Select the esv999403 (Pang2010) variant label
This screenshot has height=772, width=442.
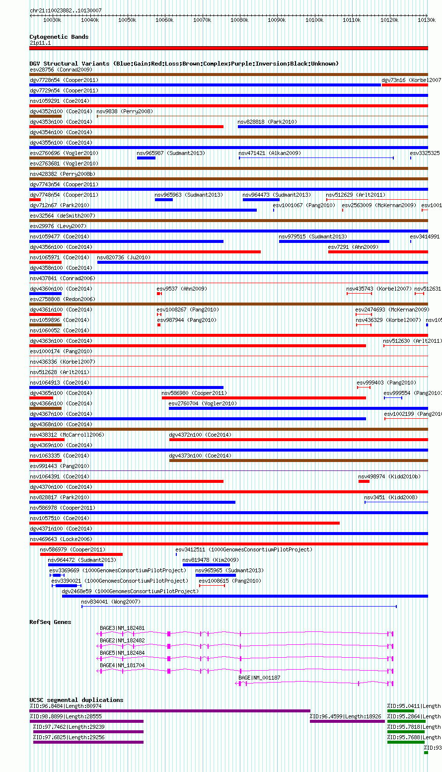pyautogui.click(x=387, y=383)
